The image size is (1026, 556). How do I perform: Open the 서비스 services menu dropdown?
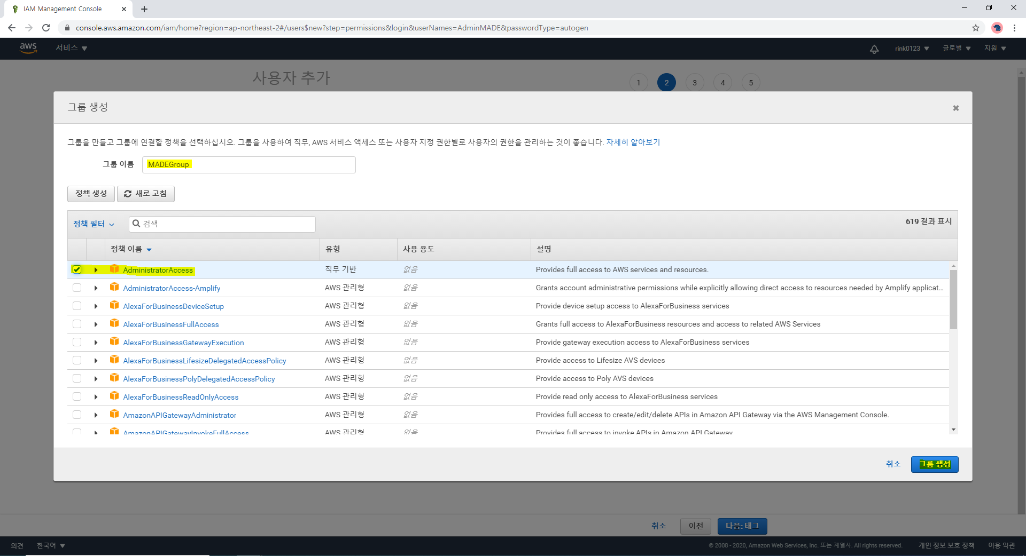point(72,48)
